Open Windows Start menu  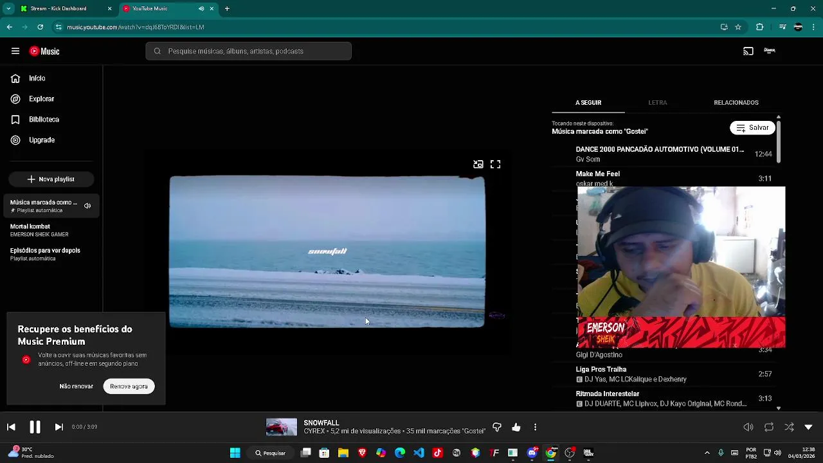click(x=235, y=453)
